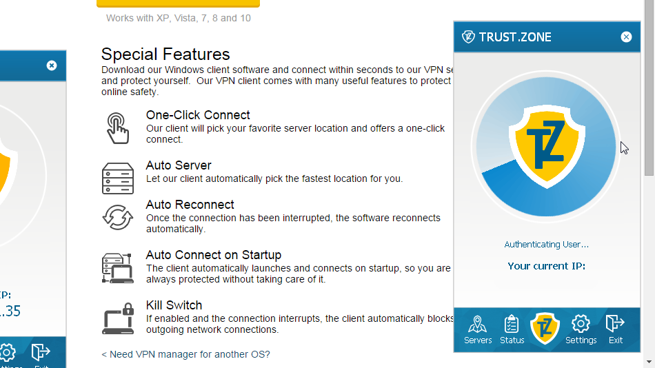Click the page scrollbar down arrow
The width and height of the screenshot is (655, 368).
point(649,362)
